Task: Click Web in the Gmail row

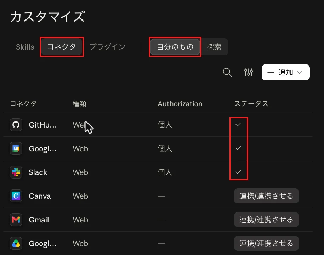Action: pyautogui.click(x=80, y=220)
